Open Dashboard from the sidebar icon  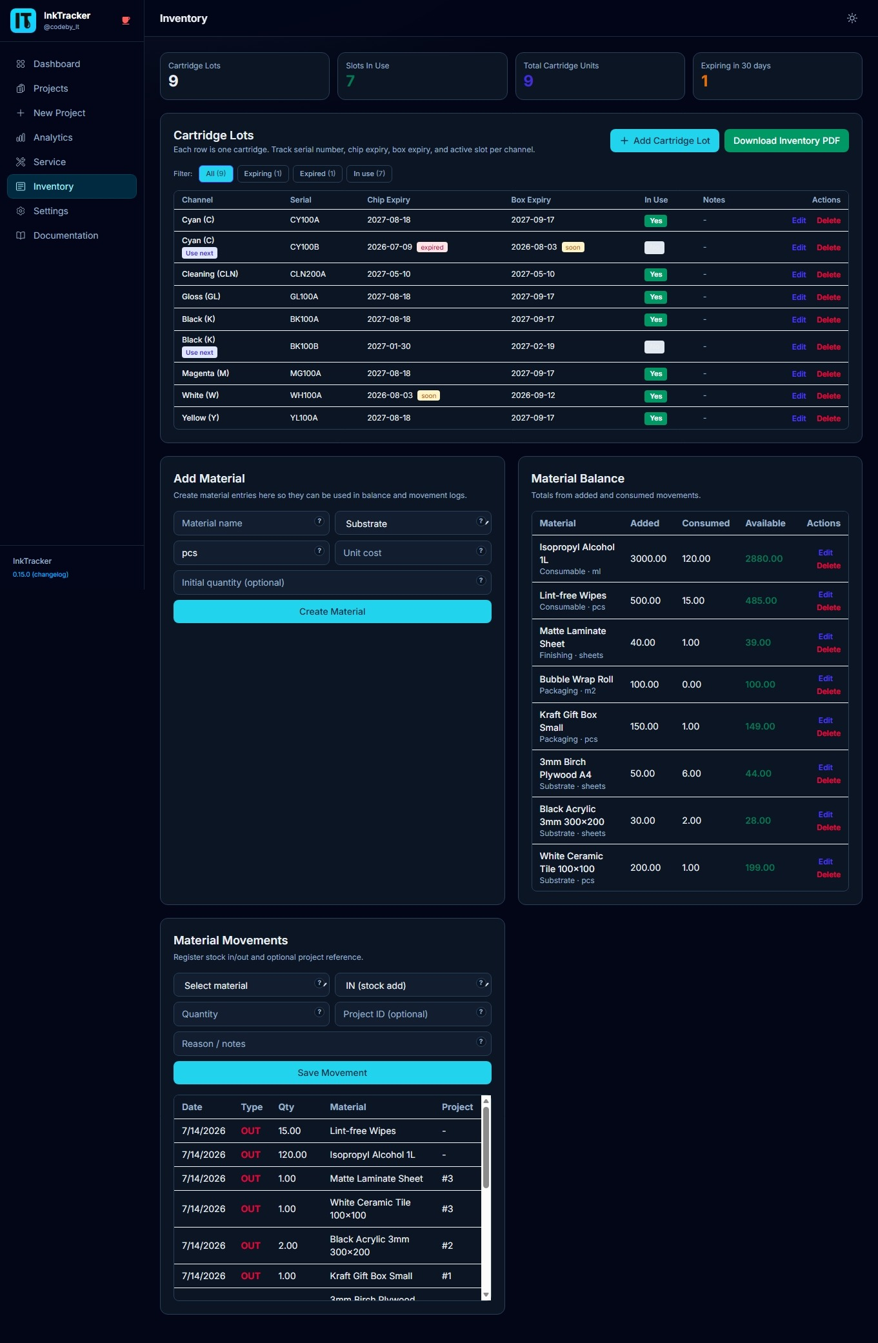click(x=21, y=64)
